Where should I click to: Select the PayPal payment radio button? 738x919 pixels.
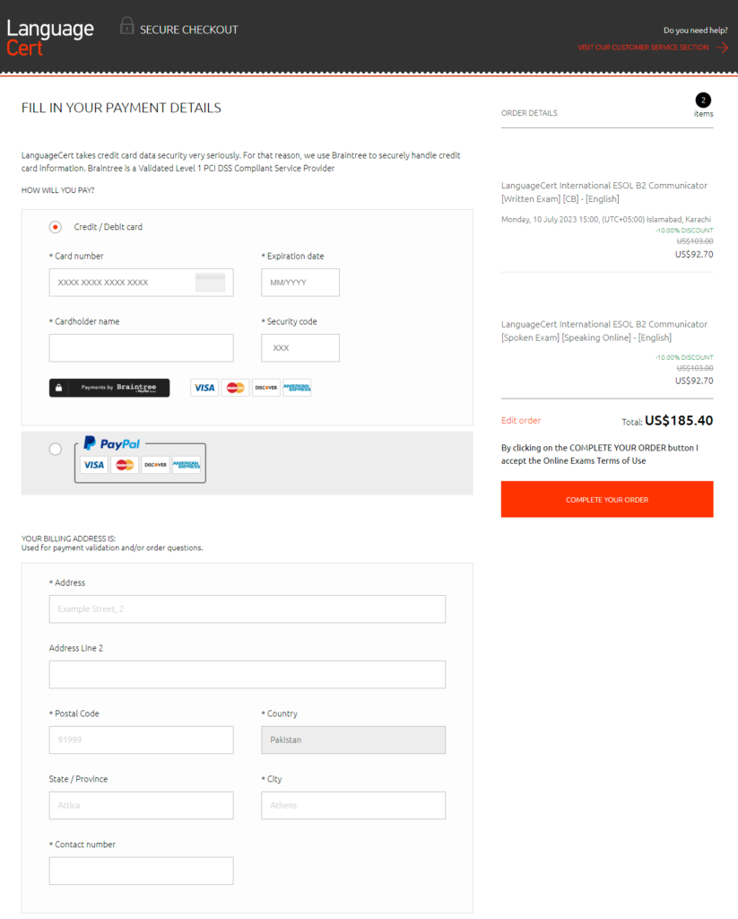(55, 449)
